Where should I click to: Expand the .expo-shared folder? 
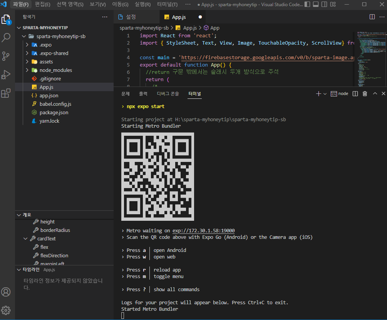click(27, 53)
